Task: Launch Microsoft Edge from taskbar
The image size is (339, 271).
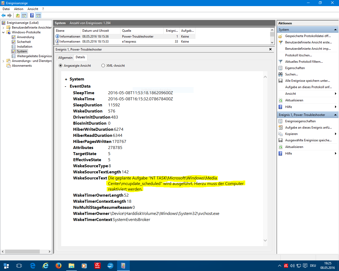Action: pyautogui.click(x=33, y=266)
